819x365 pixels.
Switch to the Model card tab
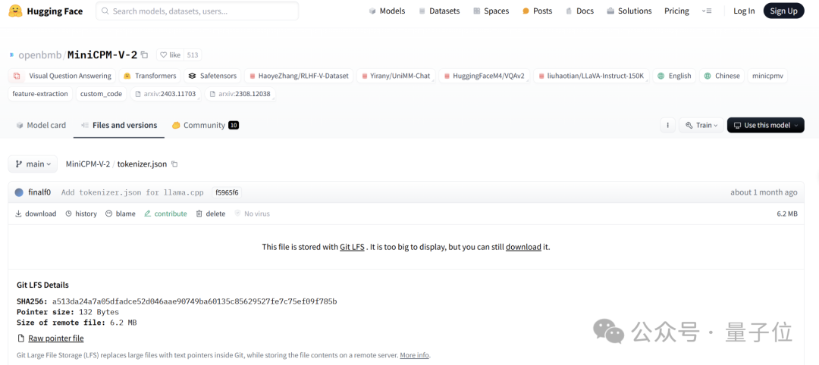[41, 125]
